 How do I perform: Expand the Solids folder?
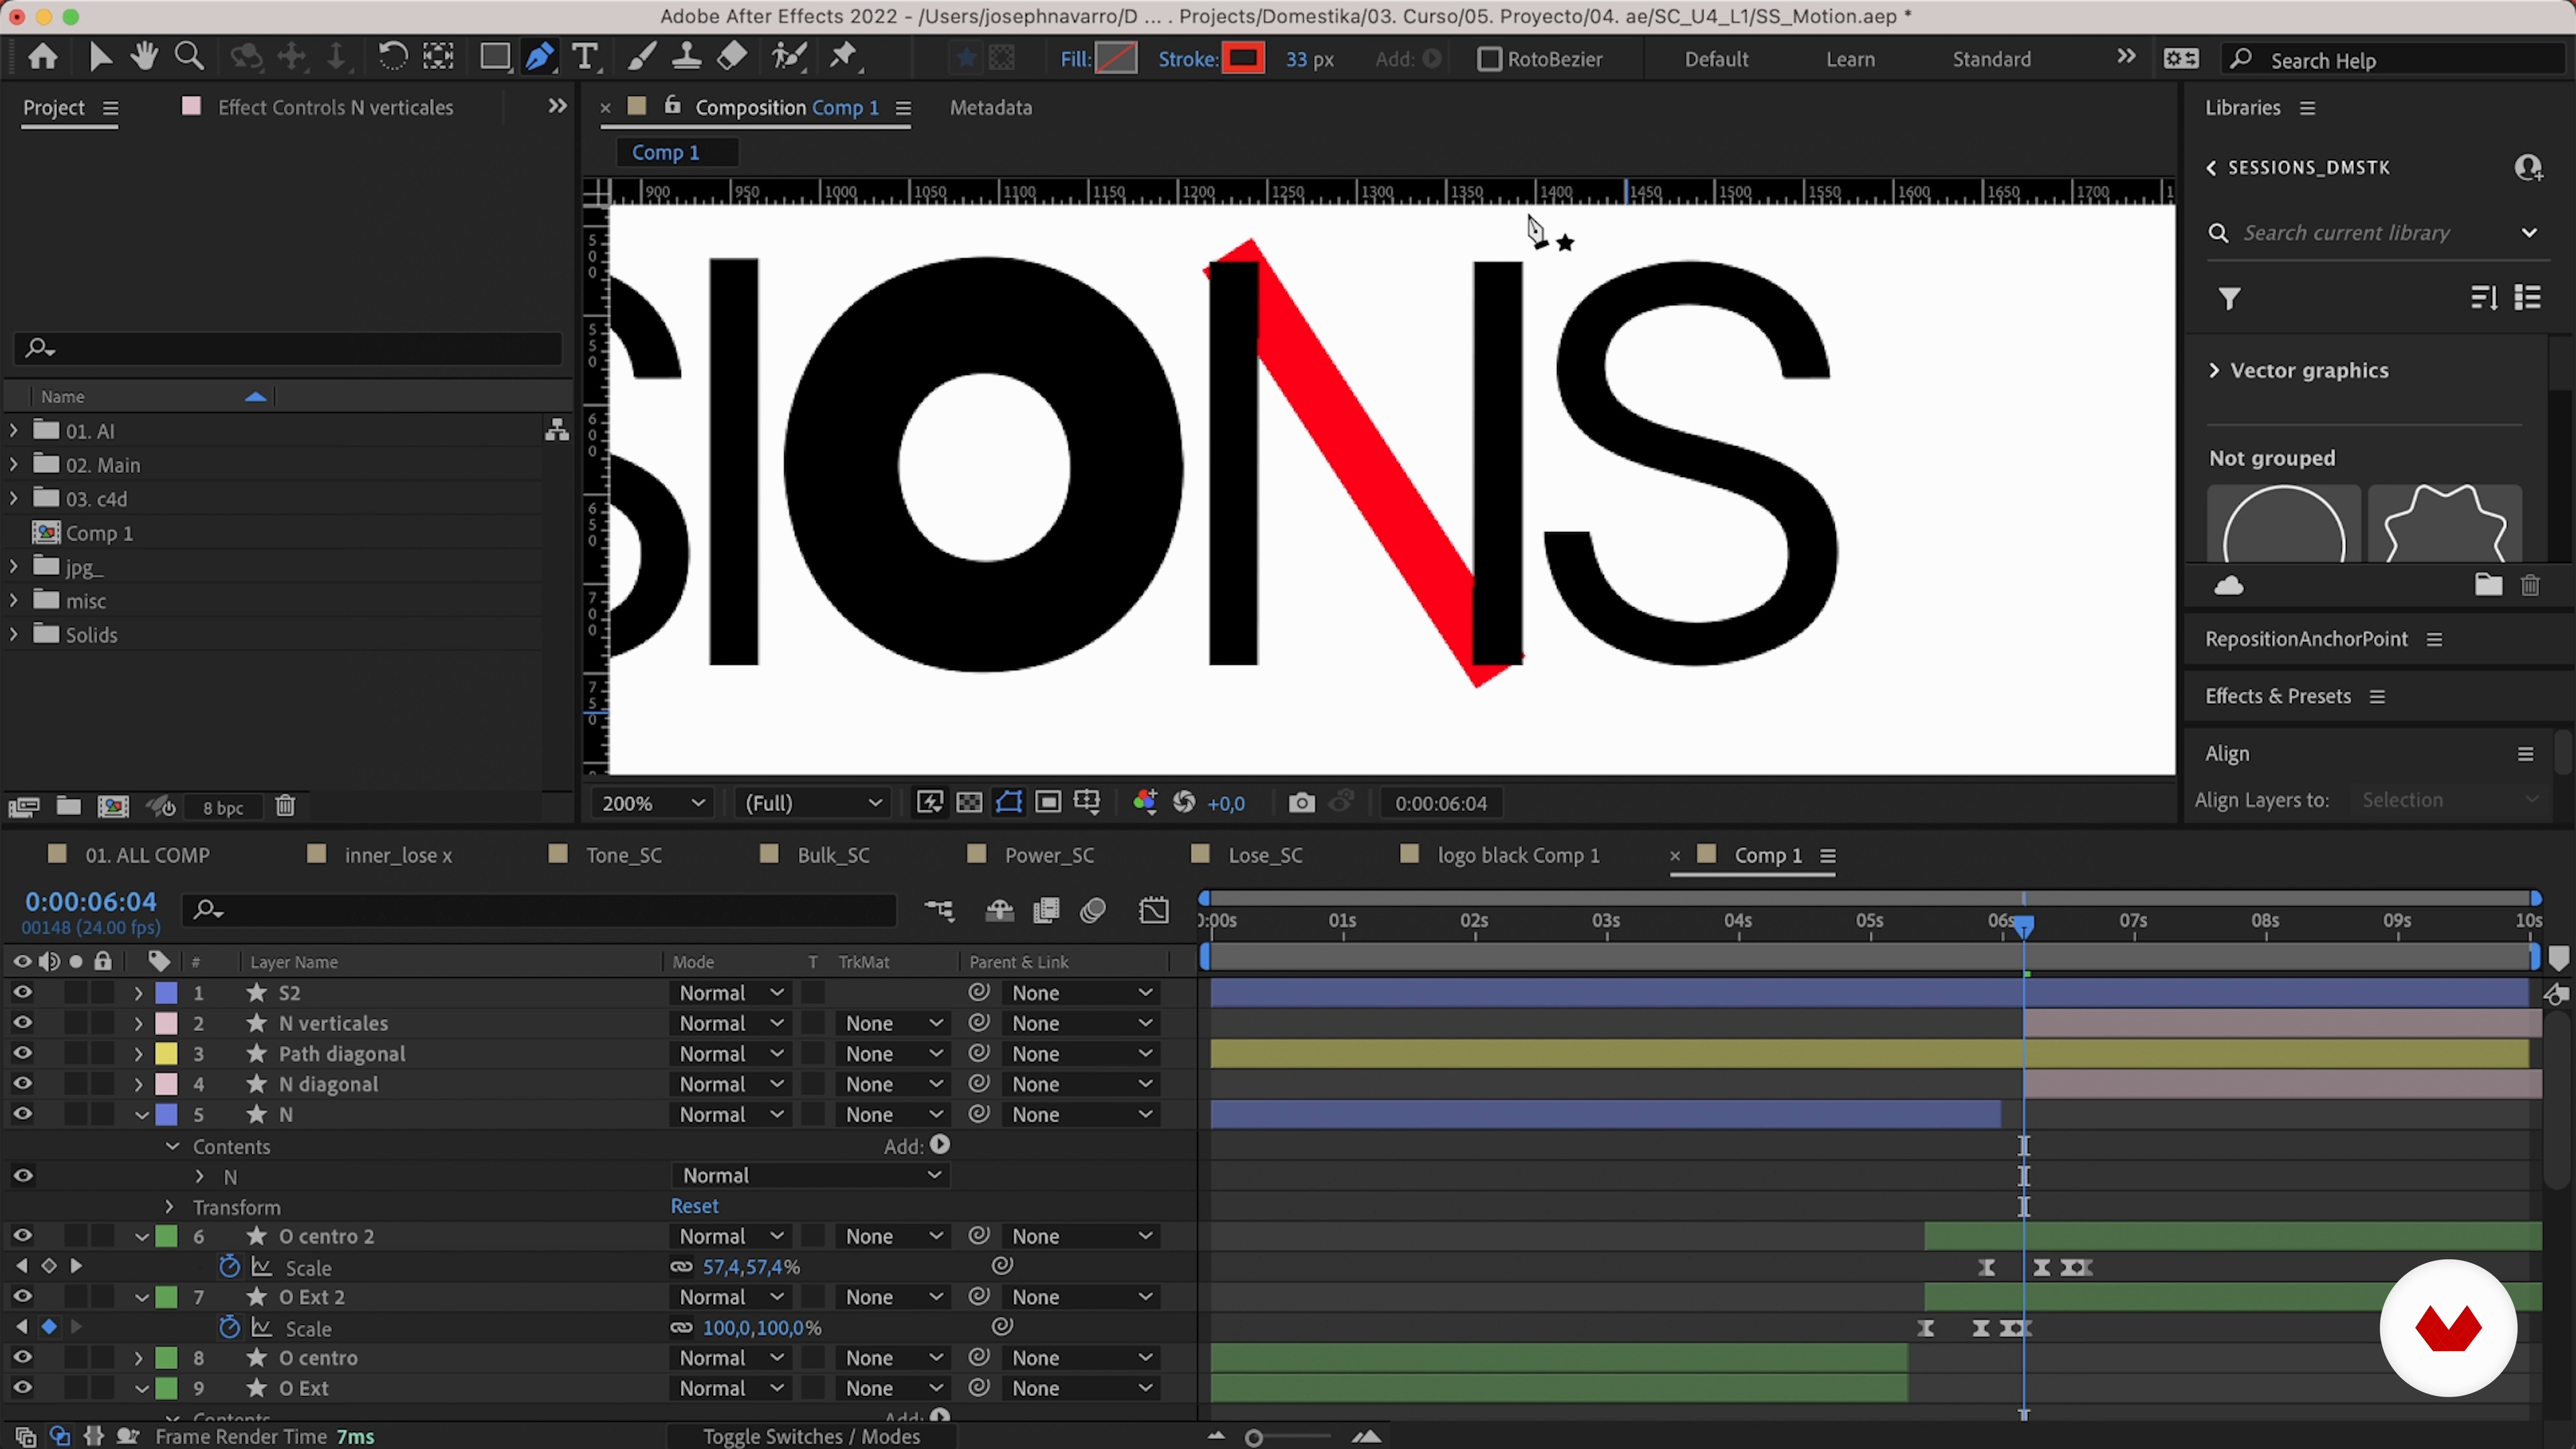pos(13,635)
